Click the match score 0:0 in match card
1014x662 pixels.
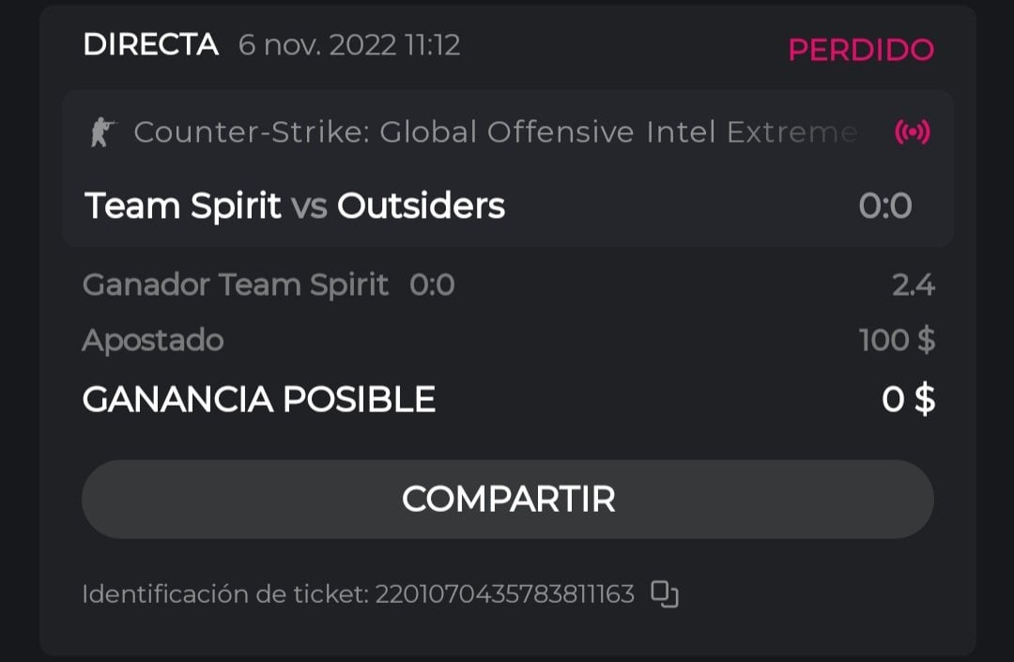coord(884,207)
